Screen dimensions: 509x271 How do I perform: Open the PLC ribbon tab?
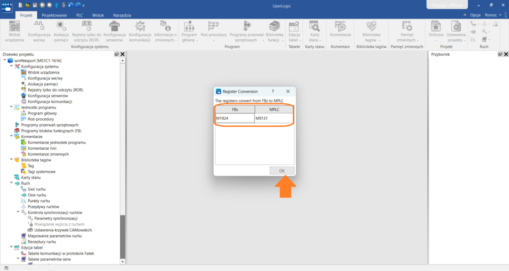point(80,15)
